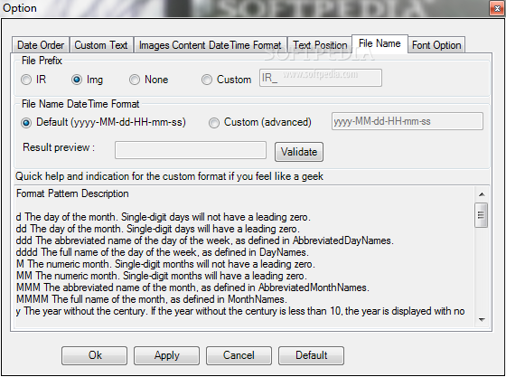Close the Option dialog window

point(497,9)
